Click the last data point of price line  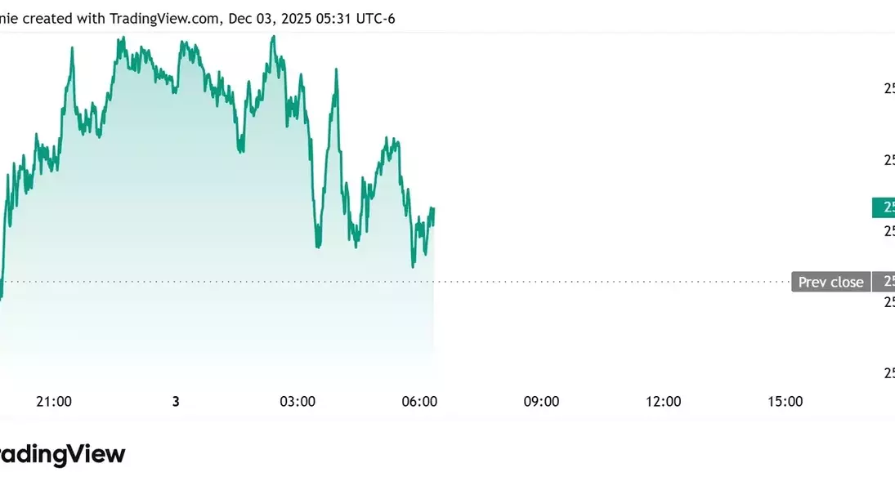tap(433, 209)
